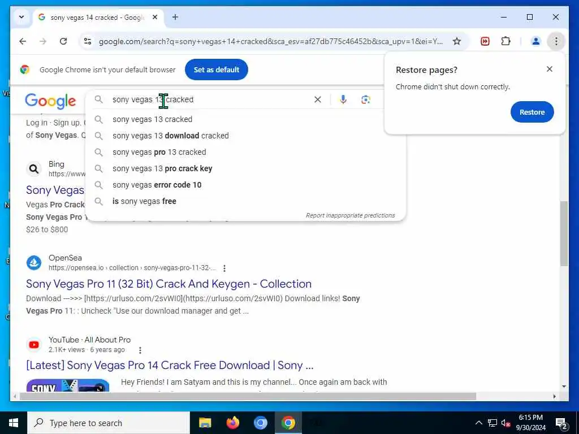The image size is (579, 434).
Task: Click inside the Google search field
Action: (x=210, y=99)
